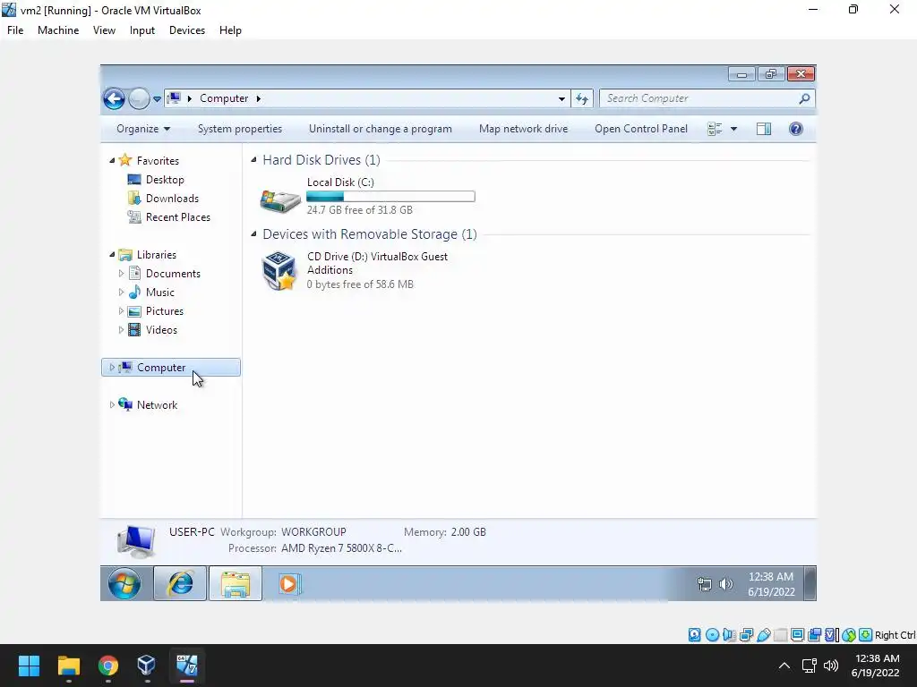Image resolution: width=917 pixels, height=687 pixels.
Task: Click guest volume tray icon
Action: pyautogui.click(x=725, y=584)
